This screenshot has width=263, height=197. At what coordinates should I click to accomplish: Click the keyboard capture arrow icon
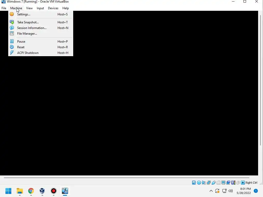243,183
